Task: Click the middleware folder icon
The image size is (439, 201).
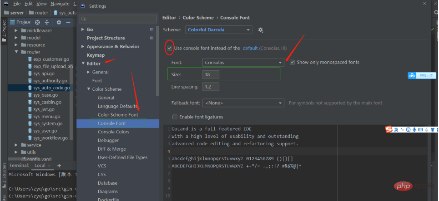Action: coord(24,30)
